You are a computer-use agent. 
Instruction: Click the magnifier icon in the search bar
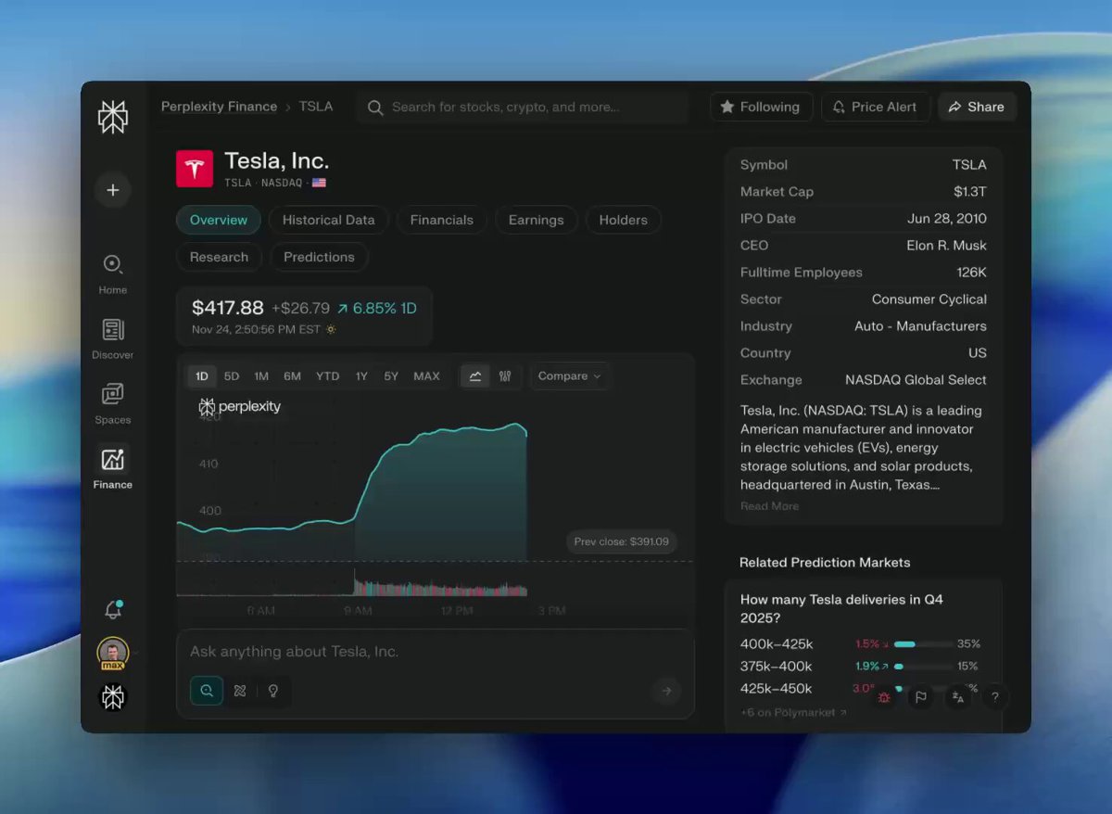[x=375, y=108]
